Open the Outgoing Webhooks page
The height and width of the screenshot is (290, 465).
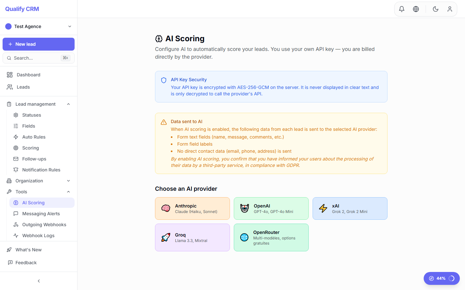point(42,225)
